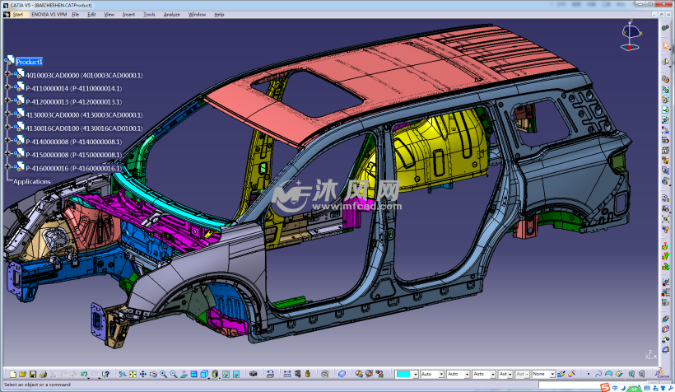Open the Insert menu

click(x=128, y=14)
